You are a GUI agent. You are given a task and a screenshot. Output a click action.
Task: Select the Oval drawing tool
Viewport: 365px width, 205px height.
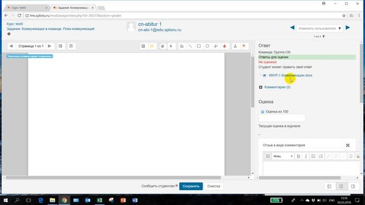[x=208, y=46]
